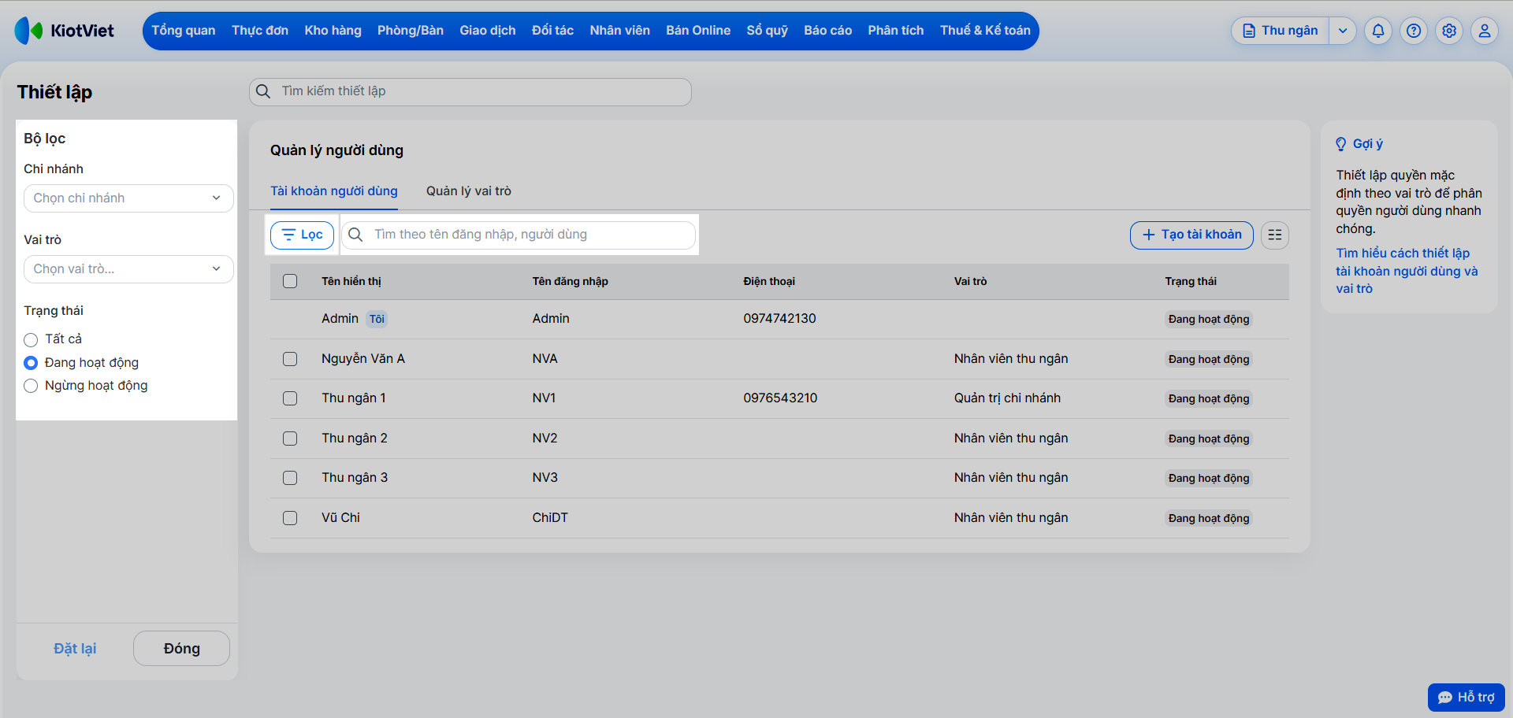Switch to Tài khoản người dùng tab
Viewport: 1513px width, 718px height.
(x=334, y=191)
